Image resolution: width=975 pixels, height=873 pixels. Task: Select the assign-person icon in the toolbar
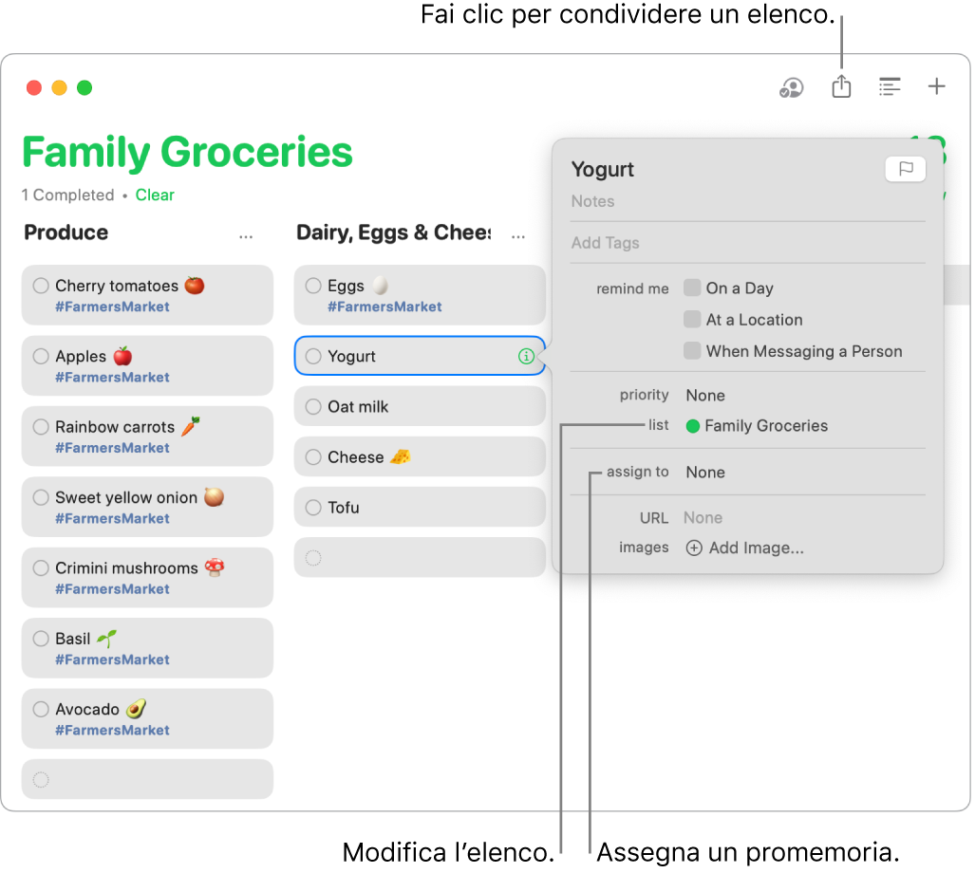coord(791,86)
